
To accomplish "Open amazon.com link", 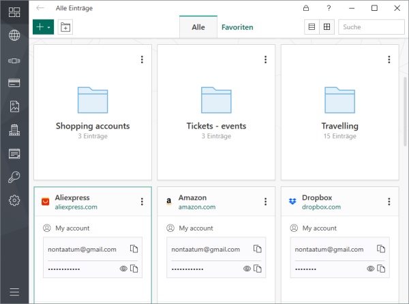I will pos(197,207).
